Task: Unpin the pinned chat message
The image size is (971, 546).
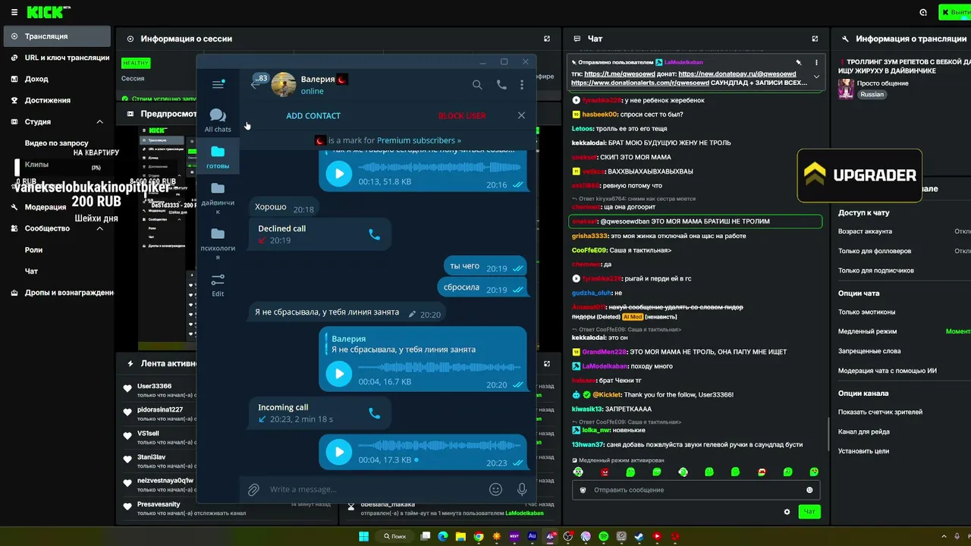Action: coord(798,62)
